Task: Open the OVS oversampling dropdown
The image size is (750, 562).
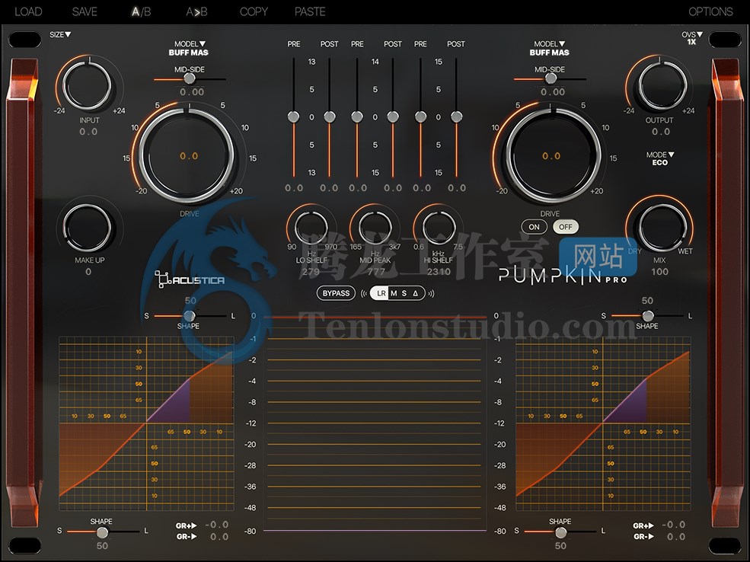Action: tap(692, 38)
